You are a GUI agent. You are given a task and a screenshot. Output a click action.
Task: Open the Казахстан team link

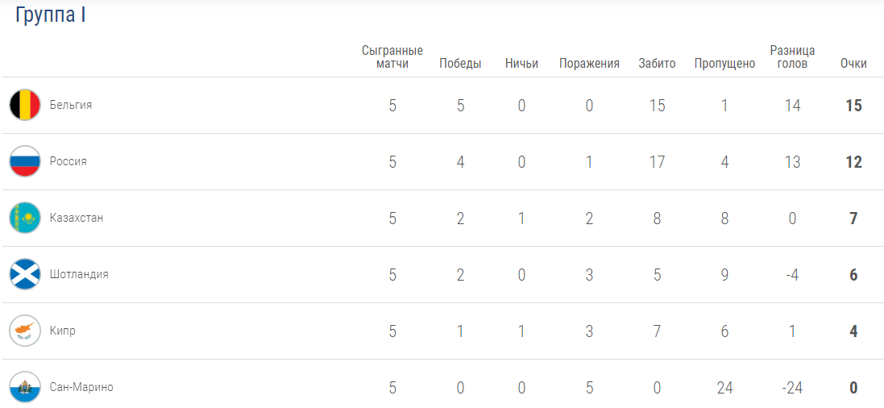tap(77, 218)
